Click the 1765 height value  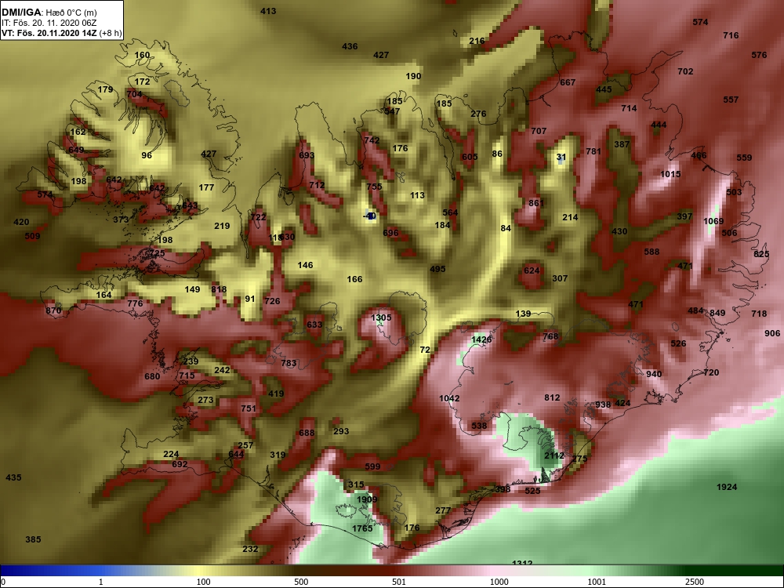[x=362, y=528]
